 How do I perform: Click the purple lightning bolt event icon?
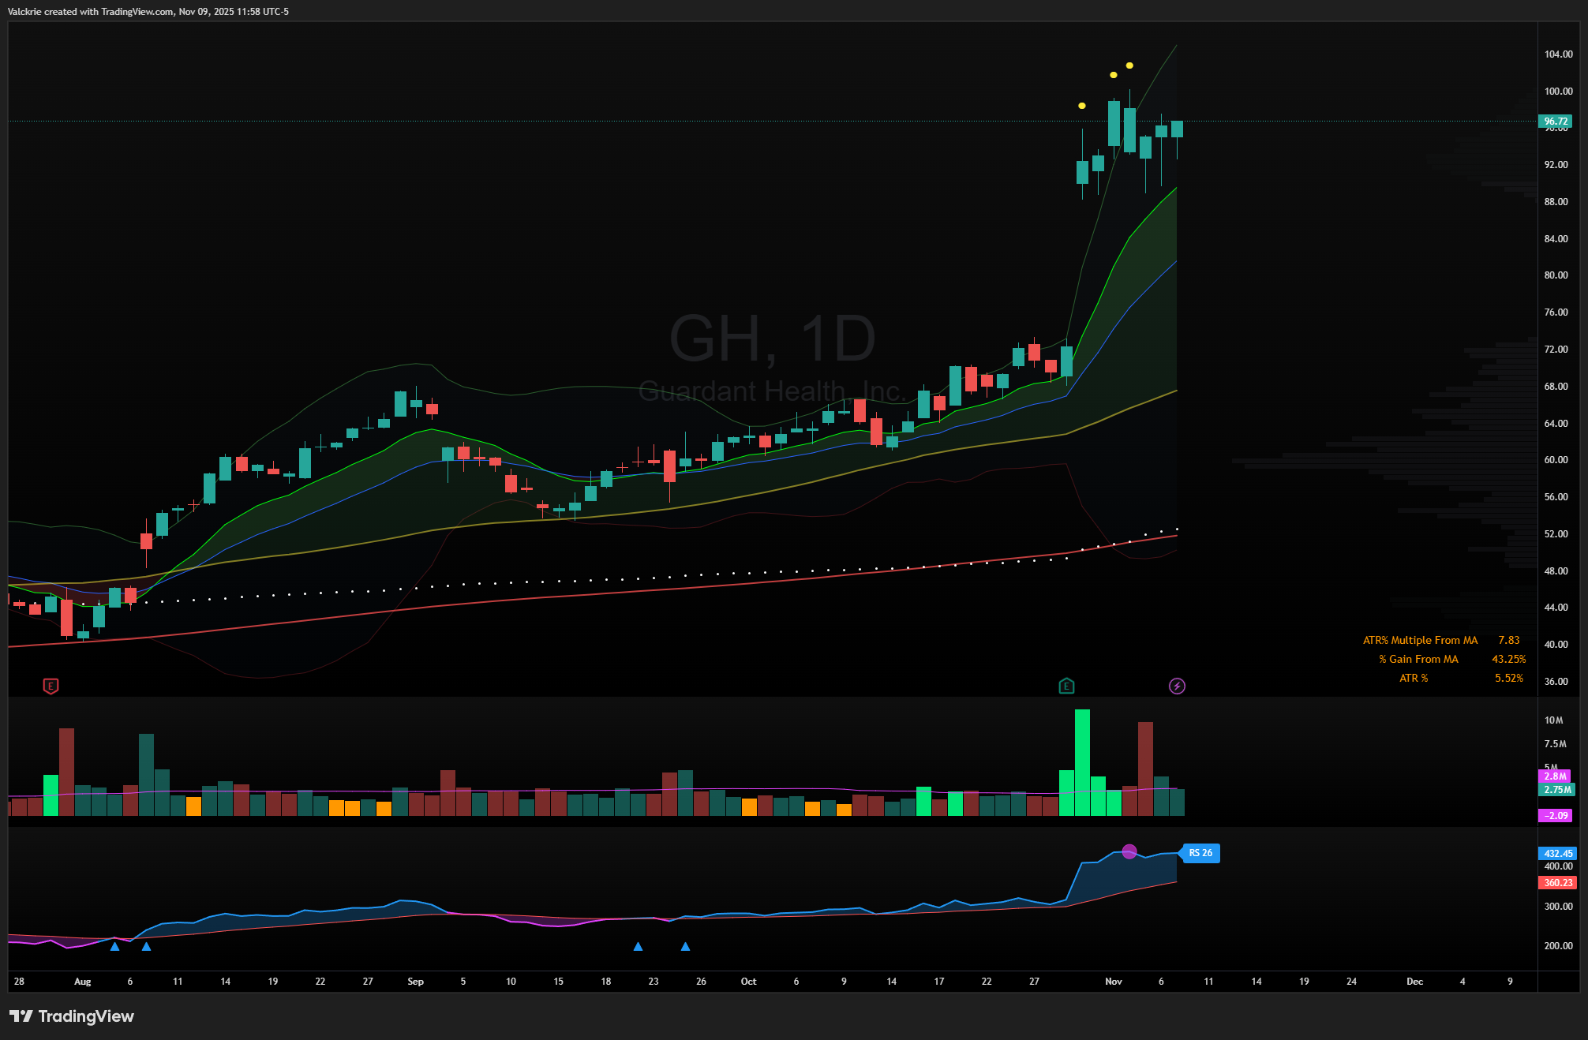1177,686
